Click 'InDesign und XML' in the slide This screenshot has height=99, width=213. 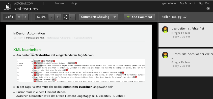click(x=35, y=38)
